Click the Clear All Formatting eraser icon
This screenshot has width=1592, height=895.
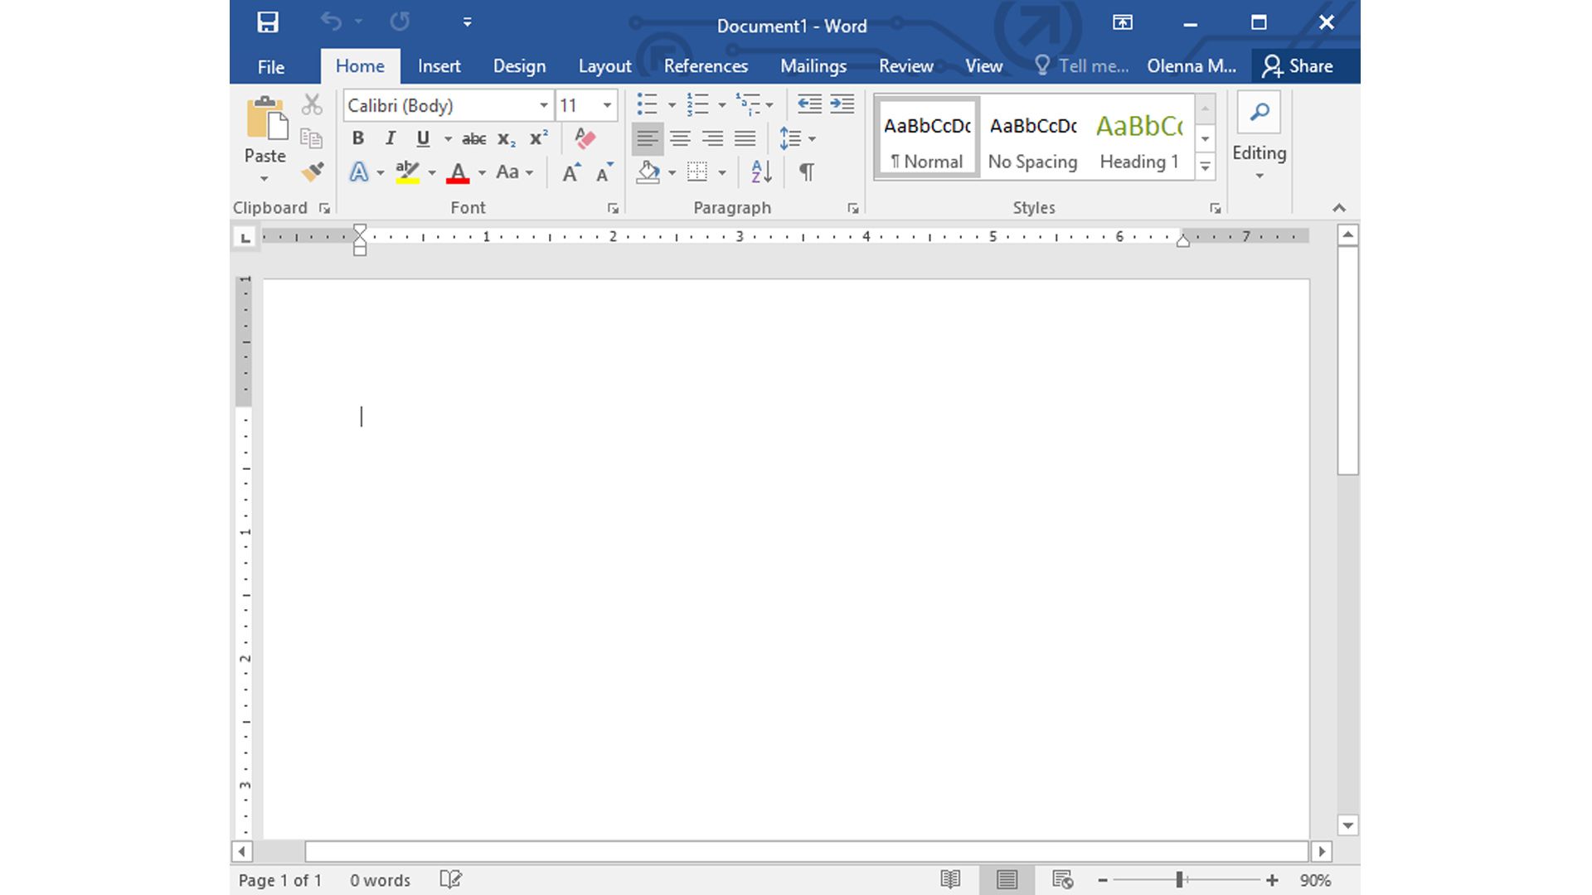tap(585, 138)
